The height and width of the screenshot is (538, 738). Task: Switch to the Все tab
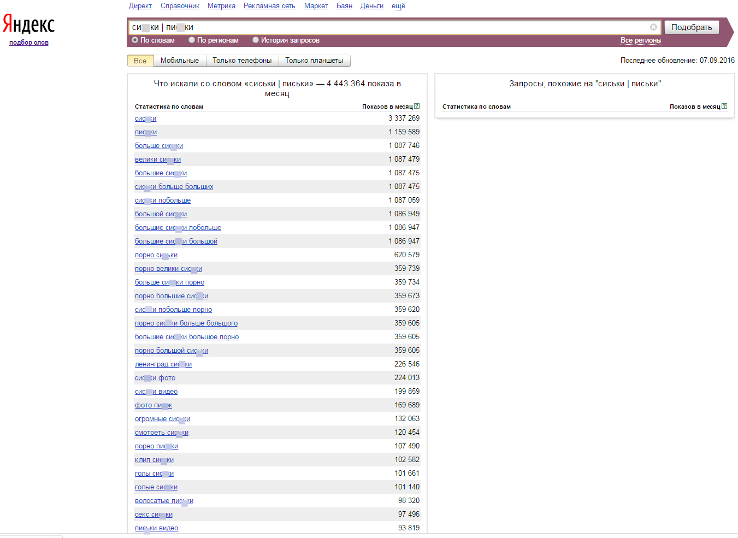click(x=140, y=61)
